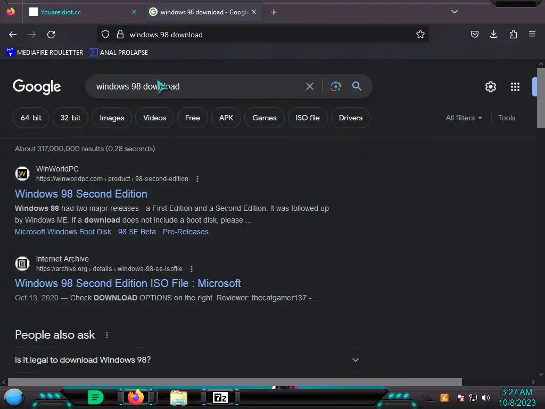Apply the Free filter chip
The width and height of the screenshot is (545, 409).
tap(192, 118)
